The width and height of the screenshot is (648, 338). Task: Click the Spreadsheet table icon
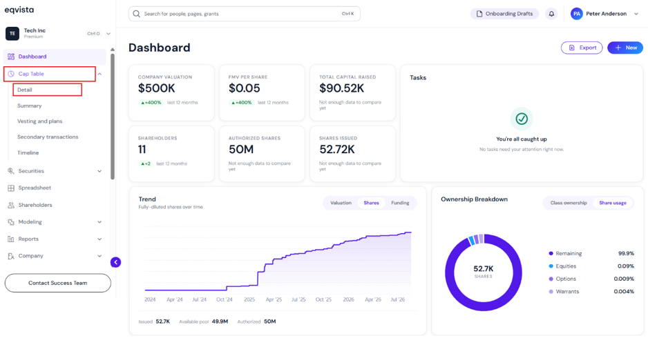pos(11,188)
